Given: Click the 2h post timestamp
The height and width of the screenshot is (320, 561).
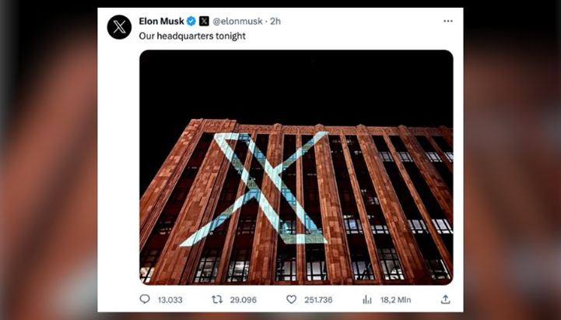Looking at the screenshot, I should (x=275, y=21).
